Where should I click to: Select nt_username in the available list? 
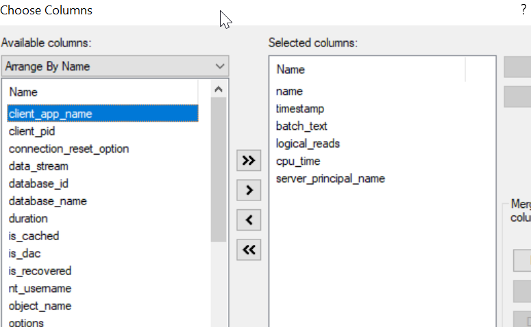coord(40,289)
